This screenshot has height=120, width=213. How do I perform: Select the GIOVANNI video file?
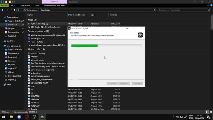point(35,96)
